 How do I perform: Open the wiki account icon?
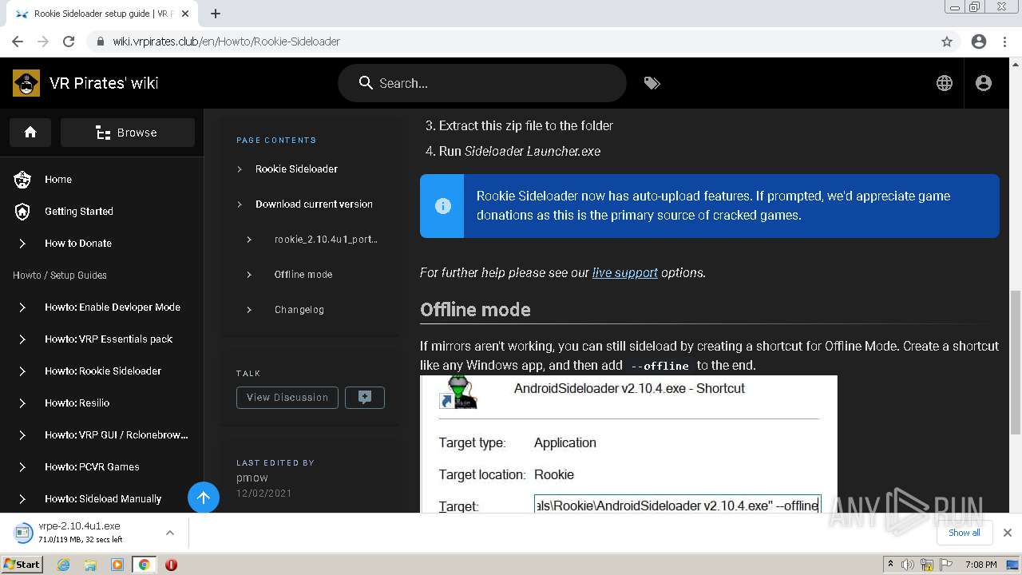coord(984,83)
